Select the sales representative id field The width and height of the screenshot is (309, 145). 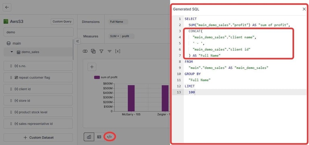click(x=38, y=124)
